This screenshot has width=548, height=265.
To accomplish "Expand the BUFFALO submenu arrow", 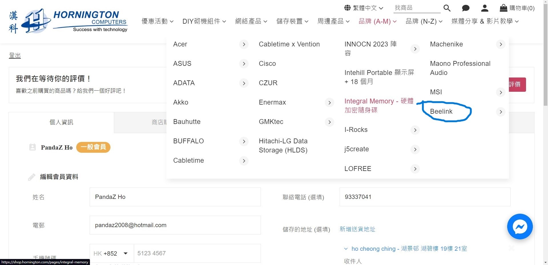I will (244, 141).
